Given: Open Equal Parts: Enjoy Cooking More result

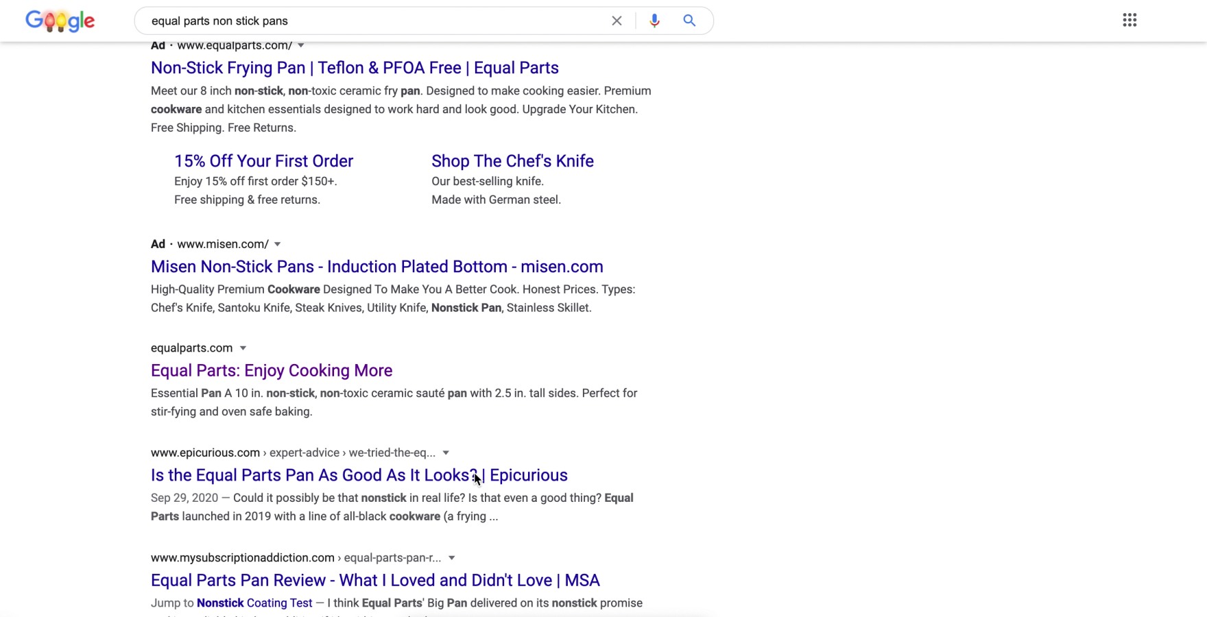Looking at the screenshot, I should point(272,371).
